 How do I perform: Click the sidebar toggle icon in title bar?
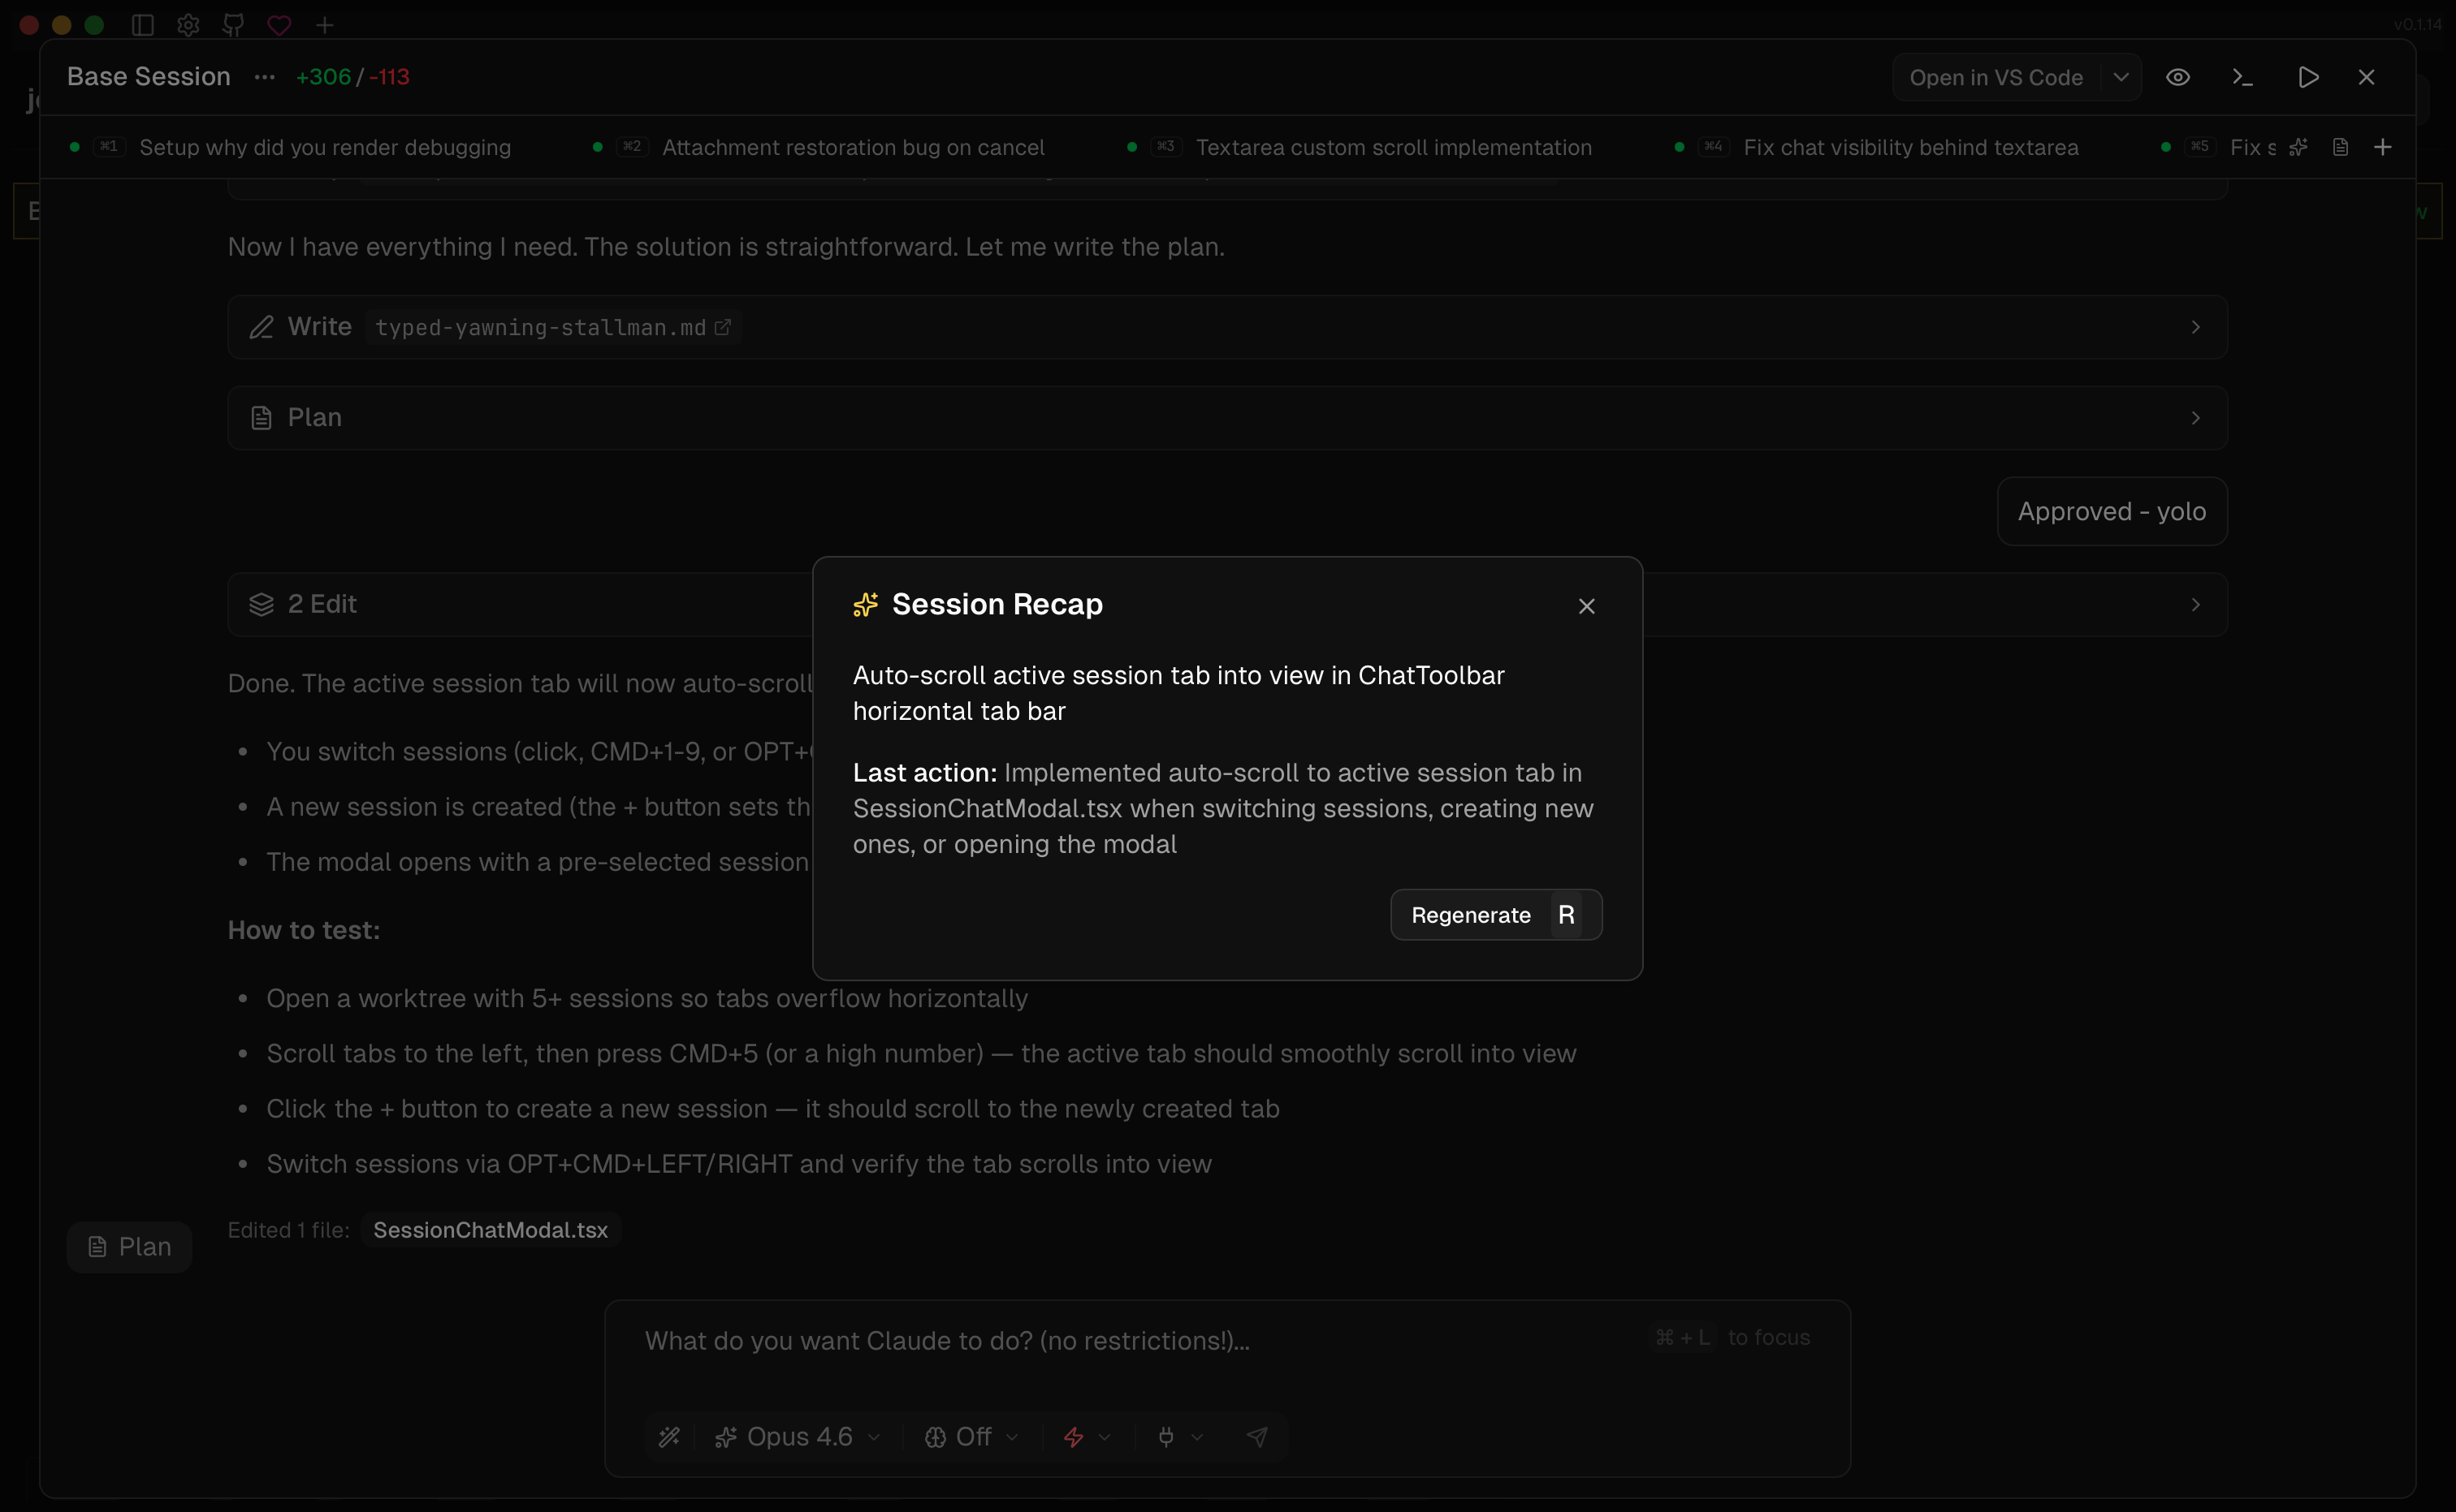pos(142,25)
